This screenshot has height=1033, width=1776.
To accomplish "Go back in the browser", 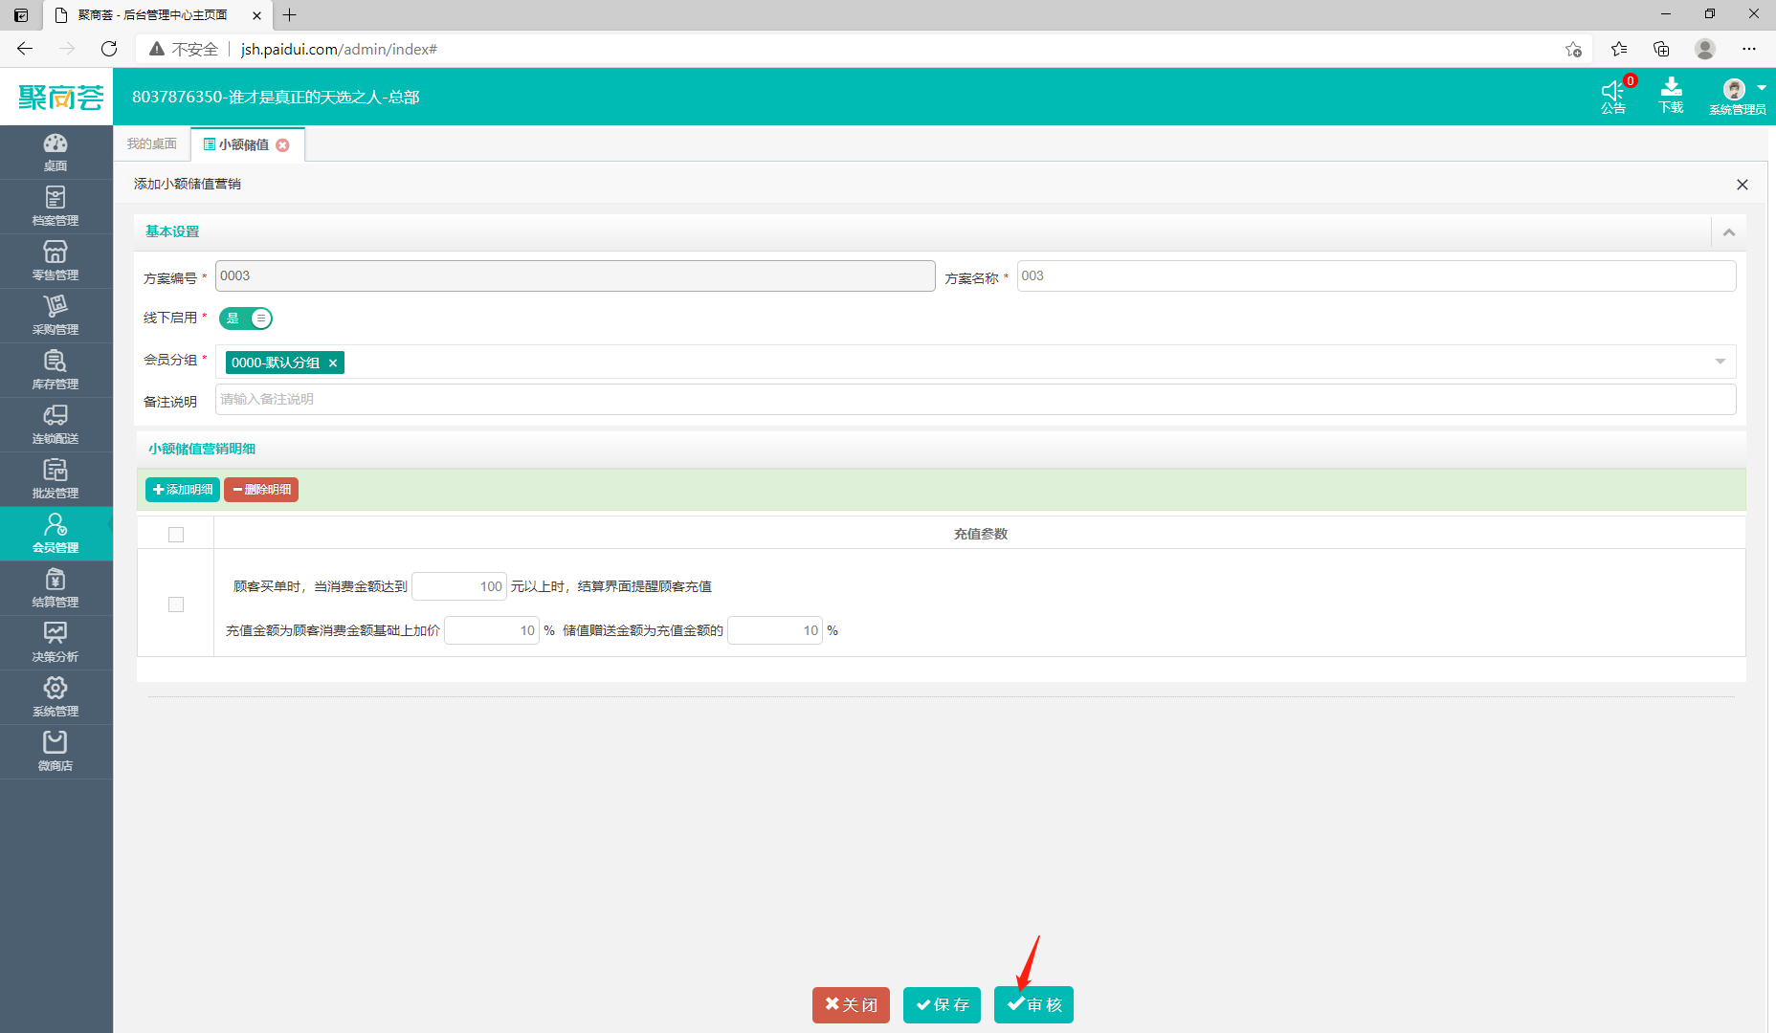I will pyautogui.click(x=26, y=49).
